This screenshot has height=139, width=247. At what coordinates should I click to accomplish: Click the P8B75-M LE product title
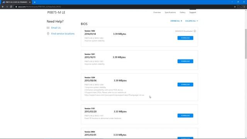(x=56, y=12)
